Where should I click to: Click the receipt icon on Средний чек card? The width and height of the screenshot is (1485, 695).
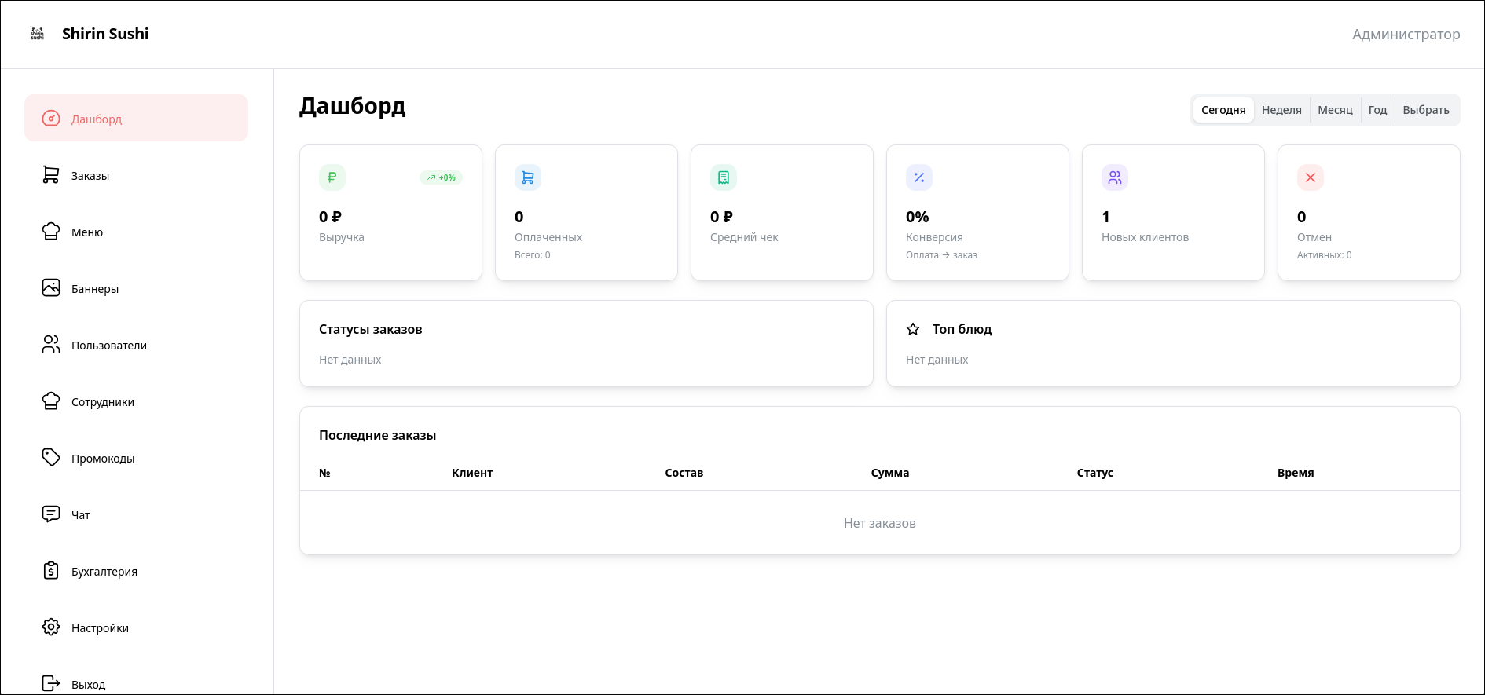(724, 177)
